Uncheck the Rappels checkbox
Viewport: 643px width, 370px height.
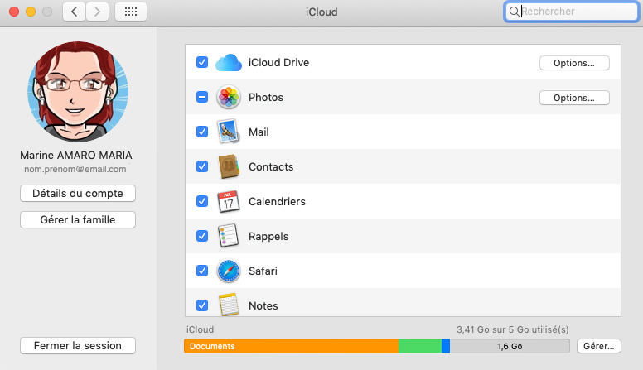202,236
